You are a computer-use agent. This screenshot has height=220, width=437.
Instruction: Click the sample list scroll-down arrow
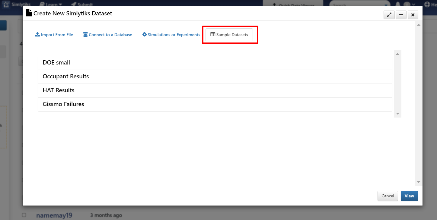(397, 114)
